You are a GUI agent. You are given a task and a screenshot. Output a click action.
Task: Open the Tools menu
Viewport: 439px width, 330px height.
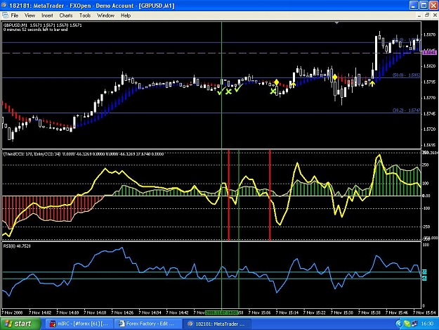(x=85, y=15)
